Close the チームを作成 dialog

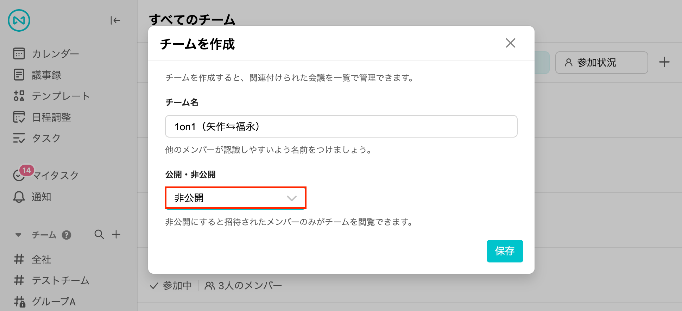(511, 43)
